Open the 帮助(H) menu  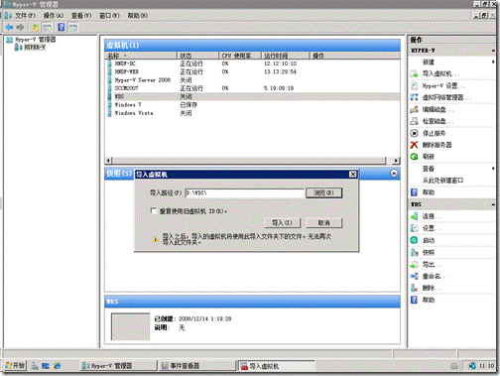click(138, 16)
